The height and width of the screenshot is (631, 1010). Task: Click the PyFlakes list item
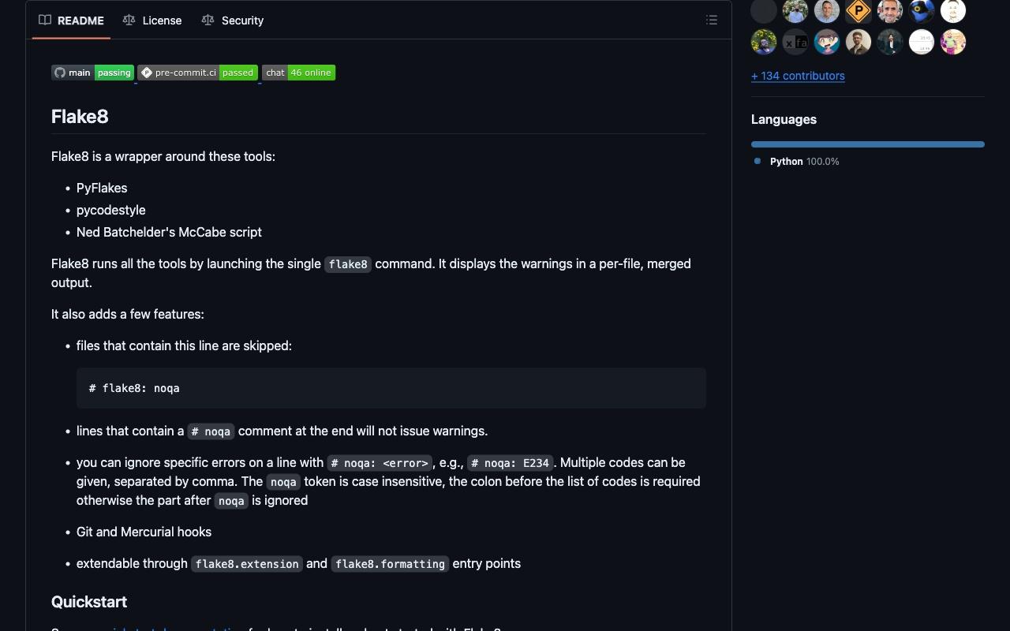(102, 188)
